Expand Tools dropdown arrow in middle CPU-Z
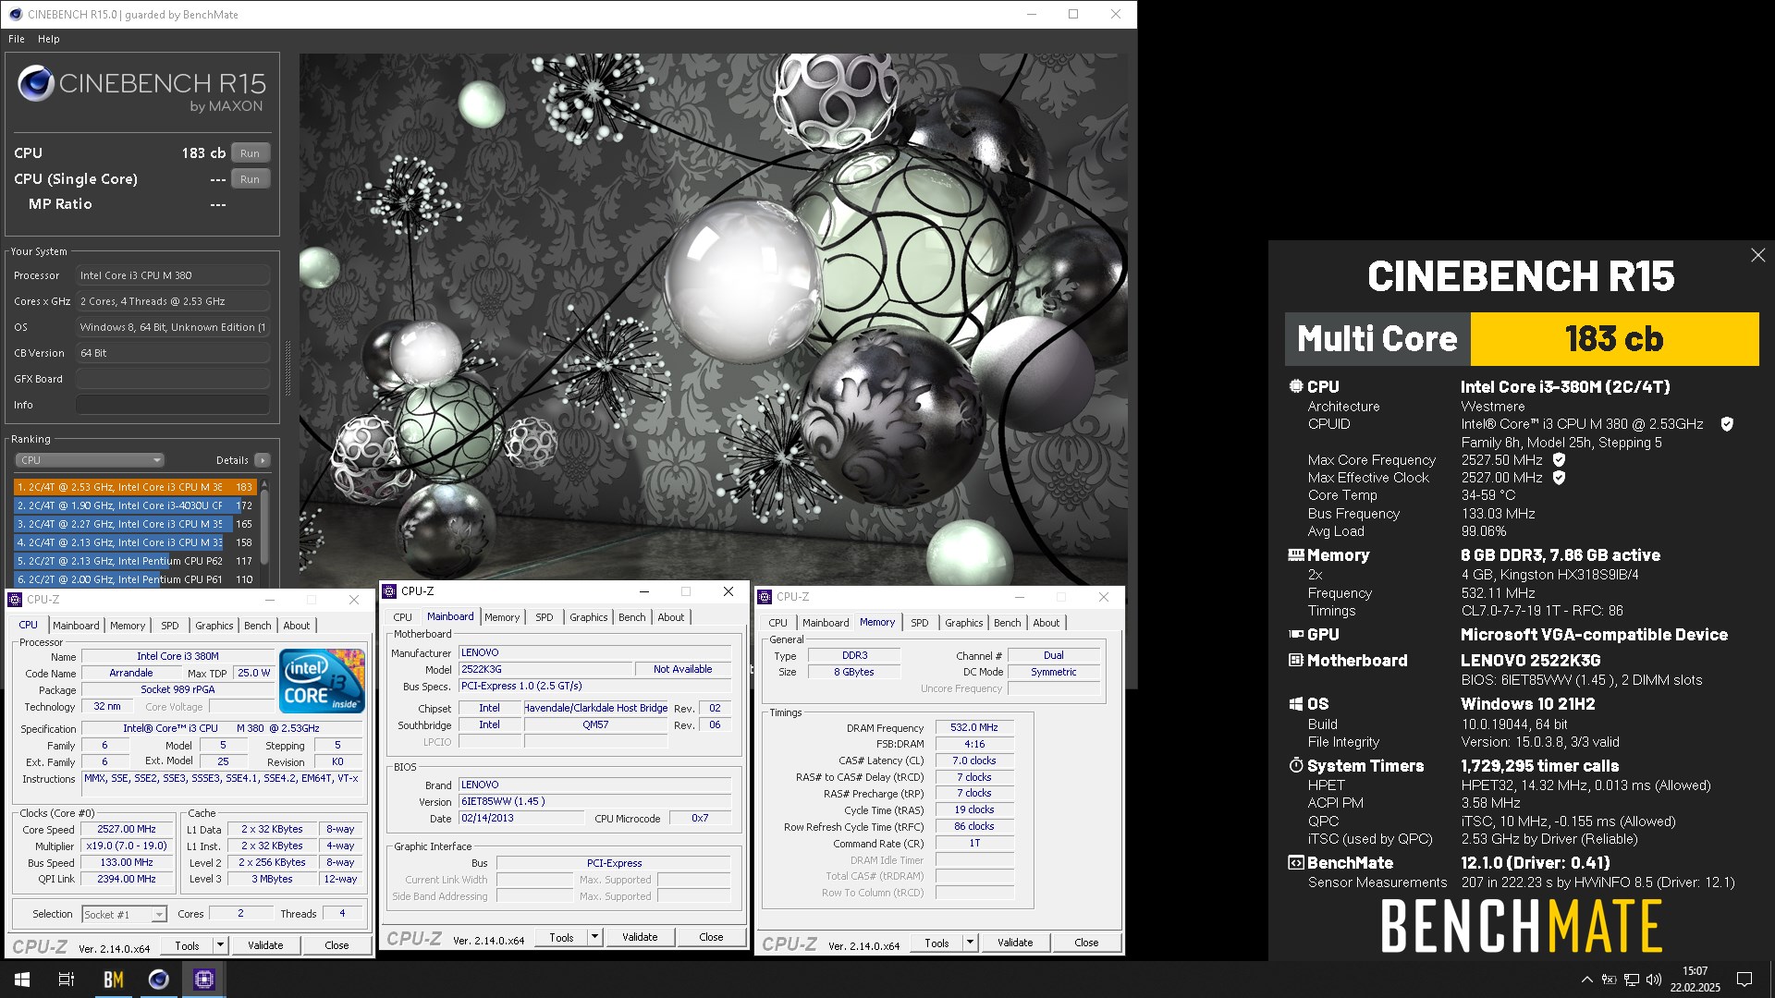The image size is (1775, 998). [x=594, y=938]
